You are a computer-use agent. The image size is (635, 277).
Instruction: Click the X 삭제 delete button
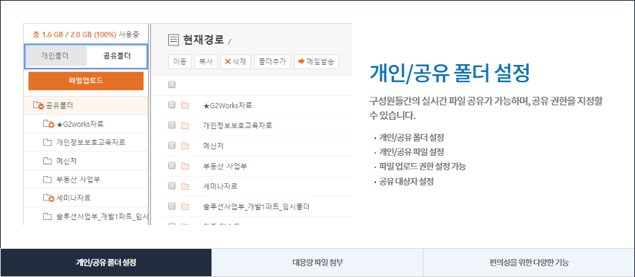pyautogui.click(x=236, y=61)
